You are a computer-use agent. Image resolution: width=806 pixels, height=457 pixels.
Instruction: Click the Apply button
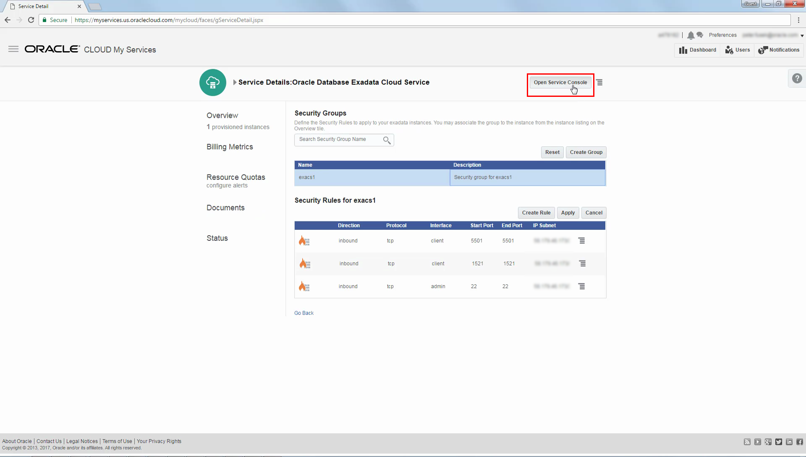(x=568, y=213)
